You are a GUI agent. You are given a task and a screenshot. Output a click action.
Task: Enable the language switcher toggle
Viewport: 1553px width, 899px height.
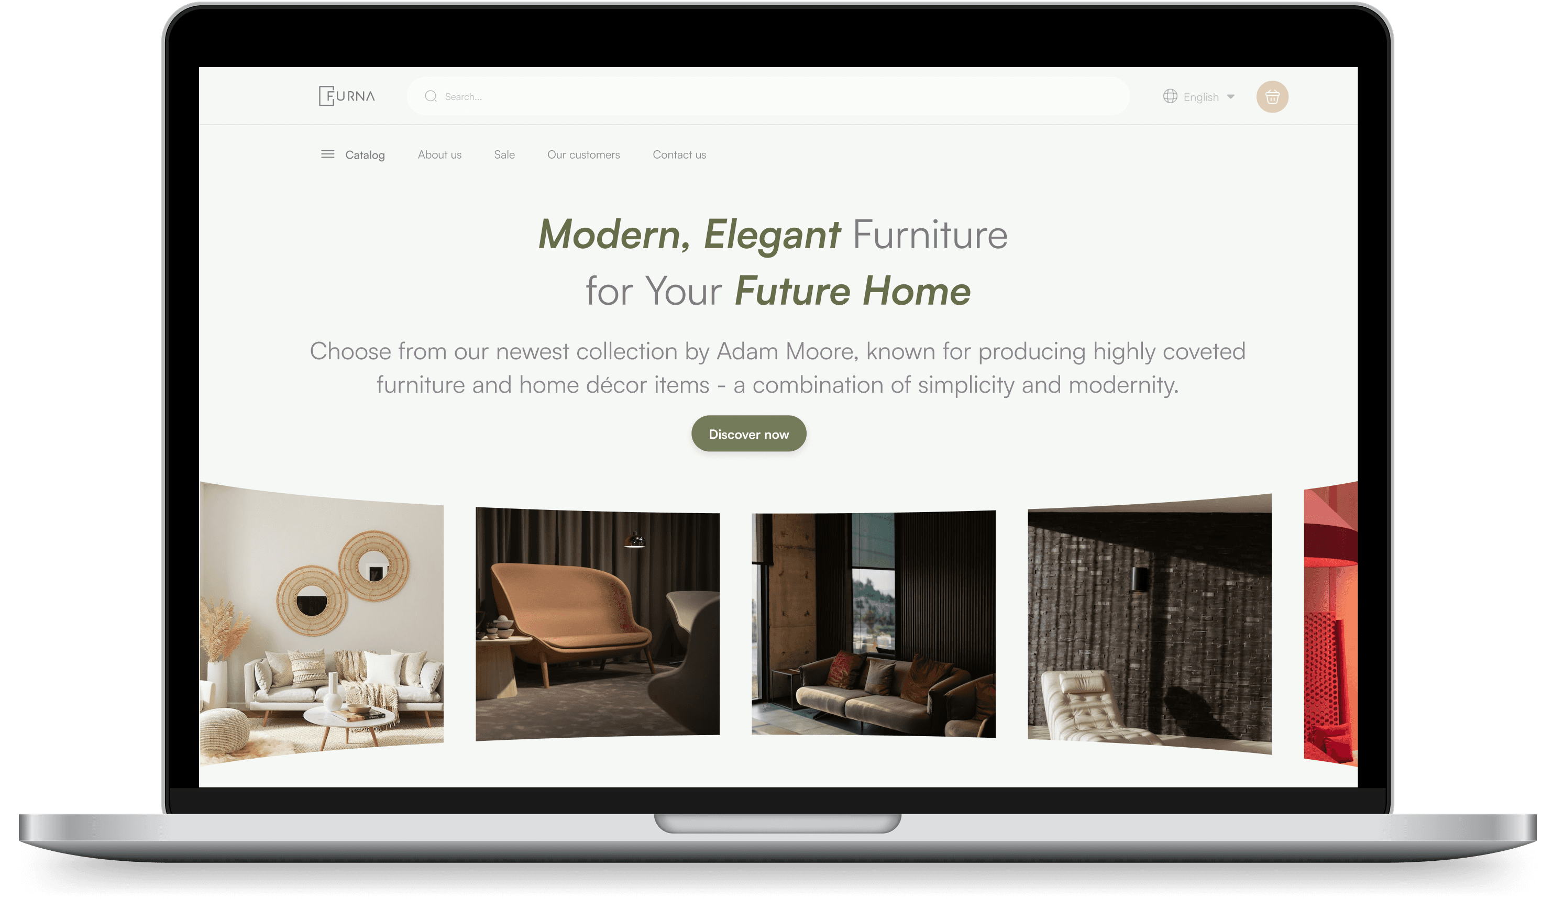1200,96
